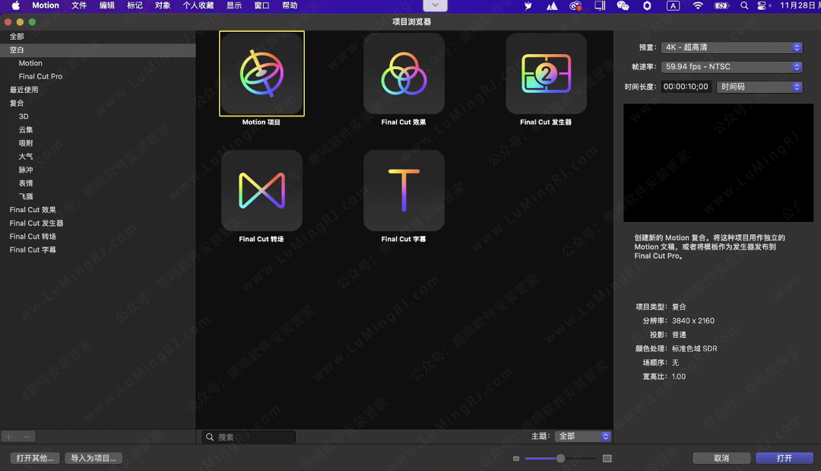Select 最近使用 in the sidebar
821x471 pixels.
coord(24,90)
